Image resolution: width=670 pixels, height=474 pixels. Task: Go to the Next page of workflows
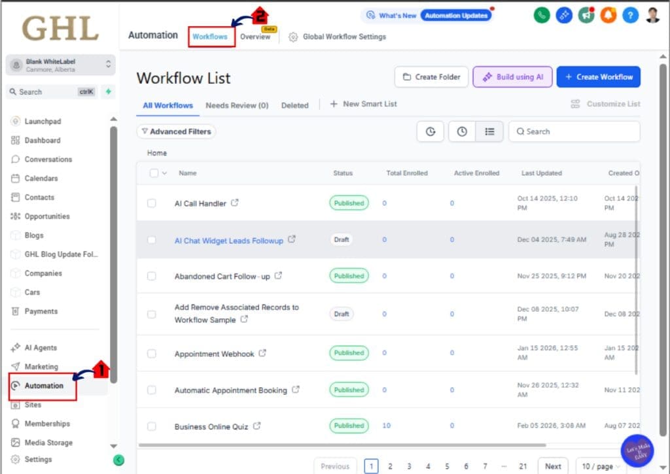[552, 466]
